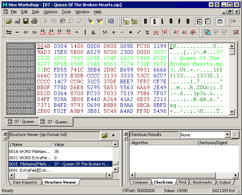Print using the printer toolbar icon
242x195 pixels.
point(34,21)
